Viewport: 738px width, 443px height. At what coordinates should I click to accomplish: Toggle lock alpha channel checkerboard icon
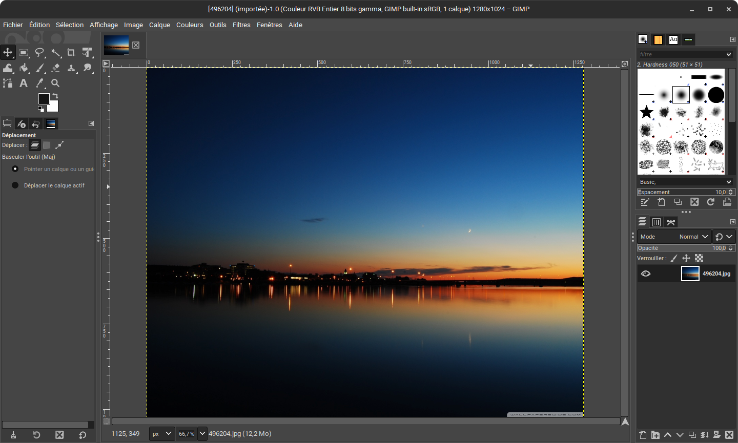(x=699, y=258)
